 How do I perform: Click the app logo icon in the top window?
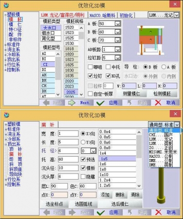click(6, 5)
